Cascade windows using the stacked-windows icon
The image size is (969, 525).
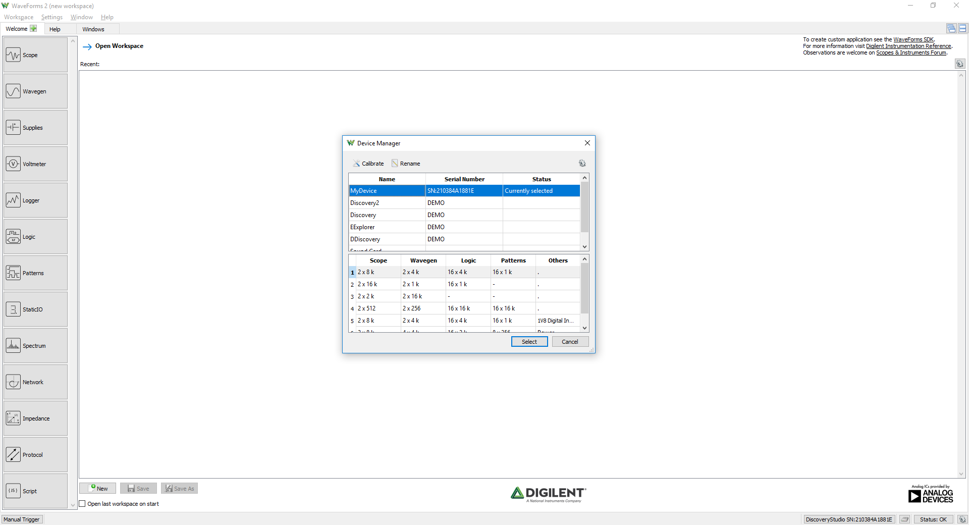tap(951, 29)
